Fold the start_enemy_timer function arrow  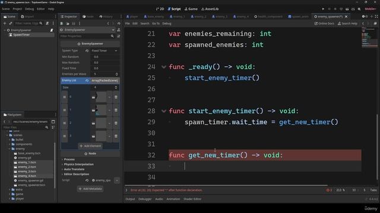tap(164, 111)
